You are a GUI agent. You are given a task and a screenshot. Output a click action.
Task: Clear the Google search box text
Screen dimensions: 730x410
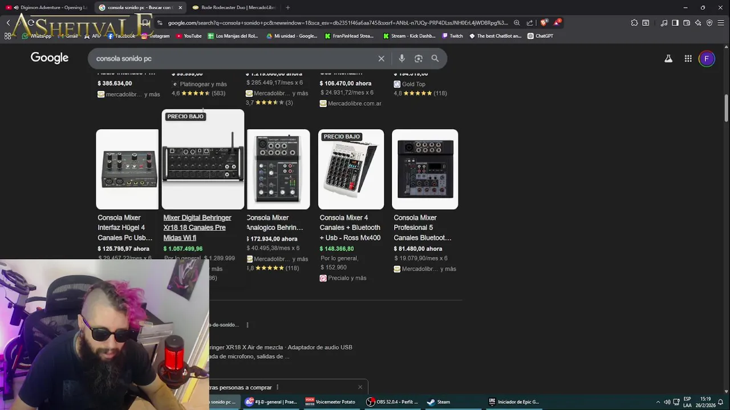pos(381,58)
